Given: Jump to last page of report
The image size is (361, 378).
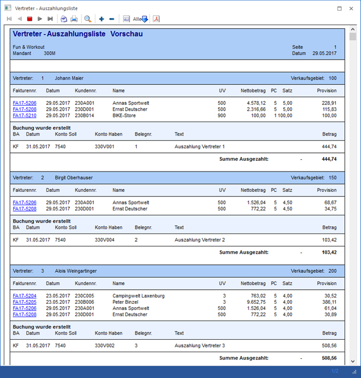Looking at the screenshot, I should [x=50, y=19].
